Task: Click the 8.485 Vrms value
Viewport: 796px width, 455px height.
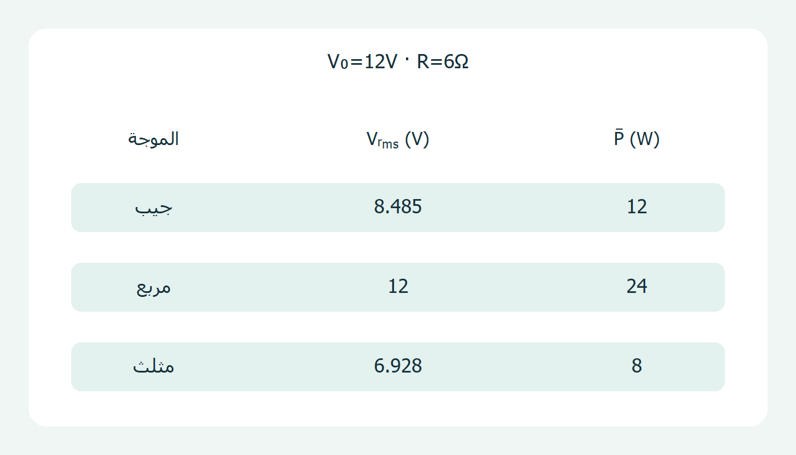Action: pyautogui.click(x=398, y=207)
